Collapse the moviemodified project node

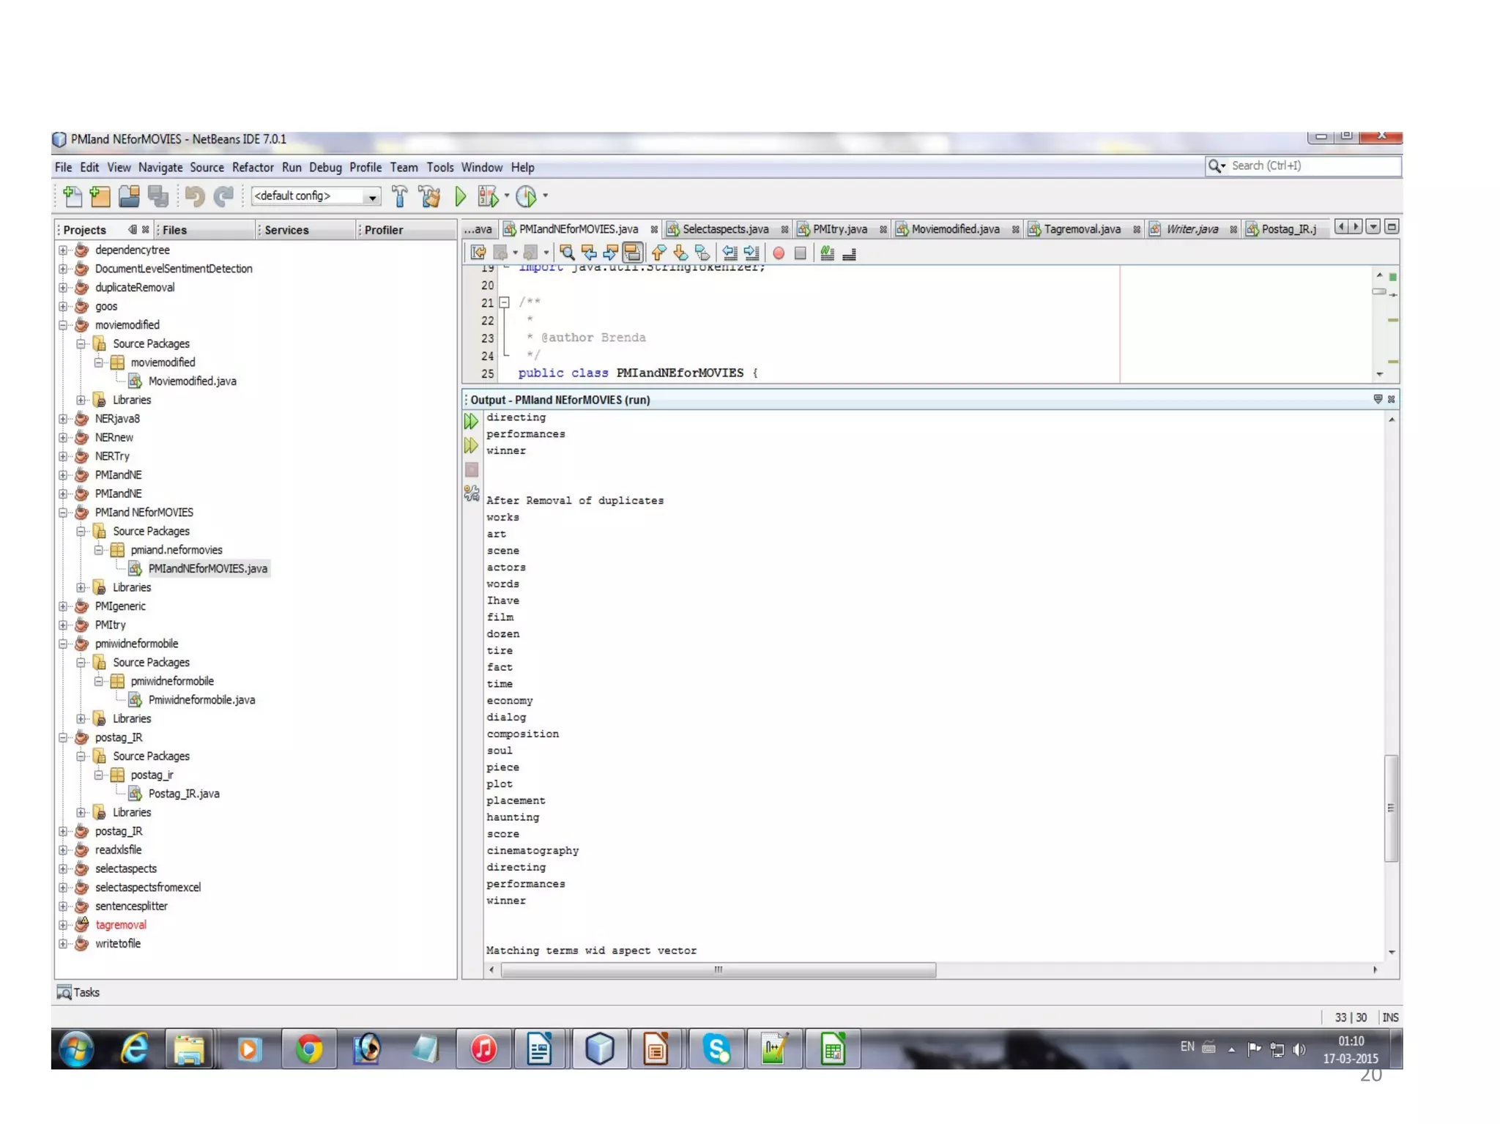pos(63,325)
